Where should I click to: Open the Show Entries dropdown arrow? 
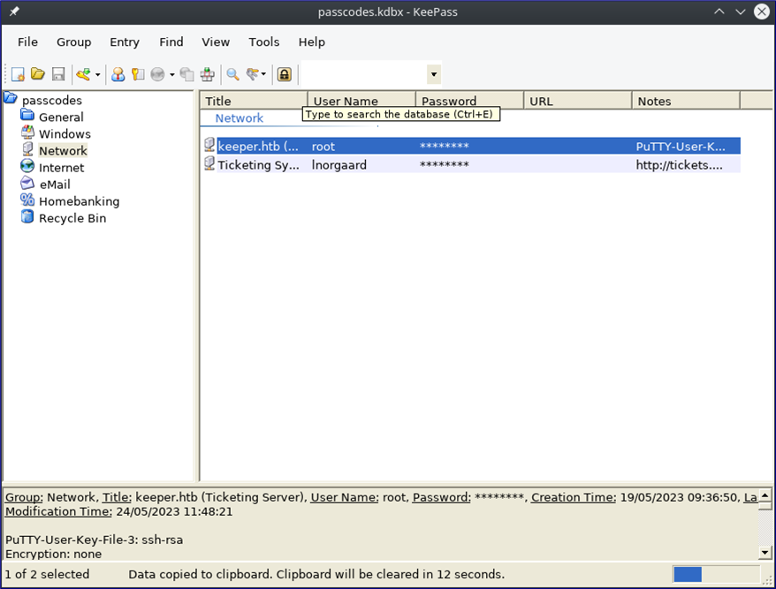click(x=263, y=75)
